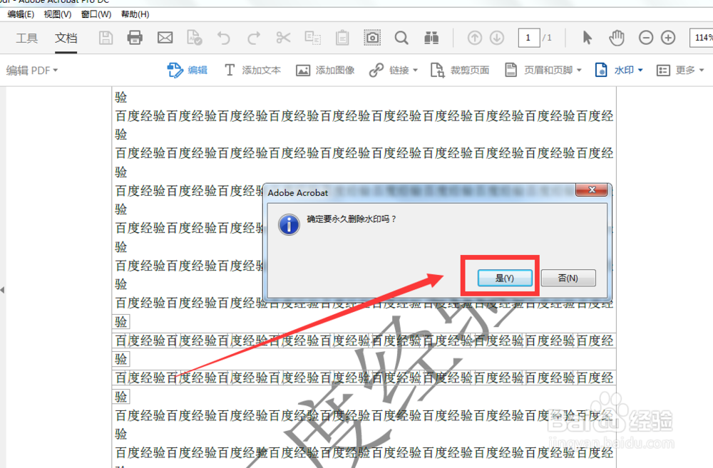The image size is (713, 468).
Task: Go to next page with down arrow
Action: coord(497,38)
